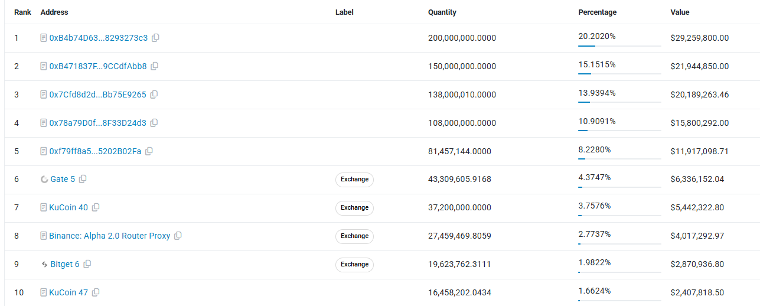
Task: Open the Bitget 6 holder link
Action: 65,264
